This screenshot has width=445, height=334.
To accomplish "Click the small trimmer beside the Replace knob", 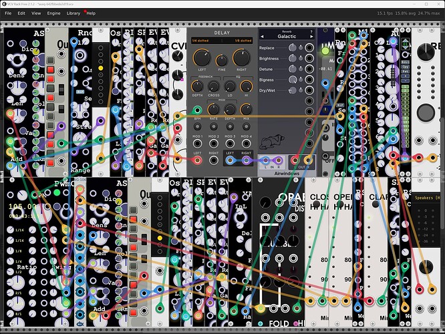I will [x=301, y=47].
